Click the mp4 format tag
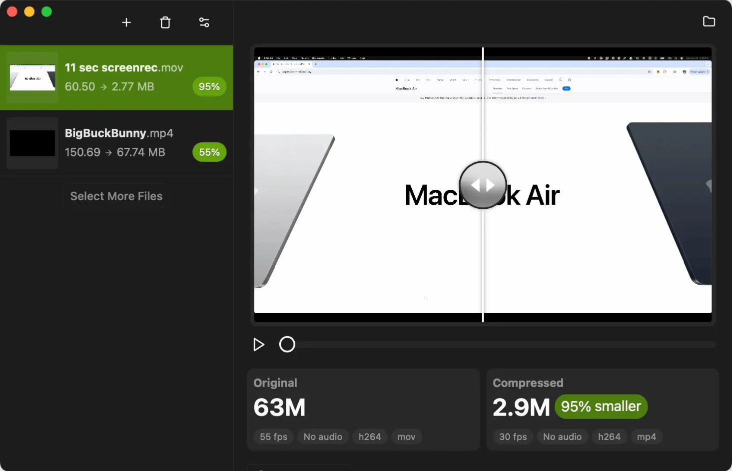 647,437
